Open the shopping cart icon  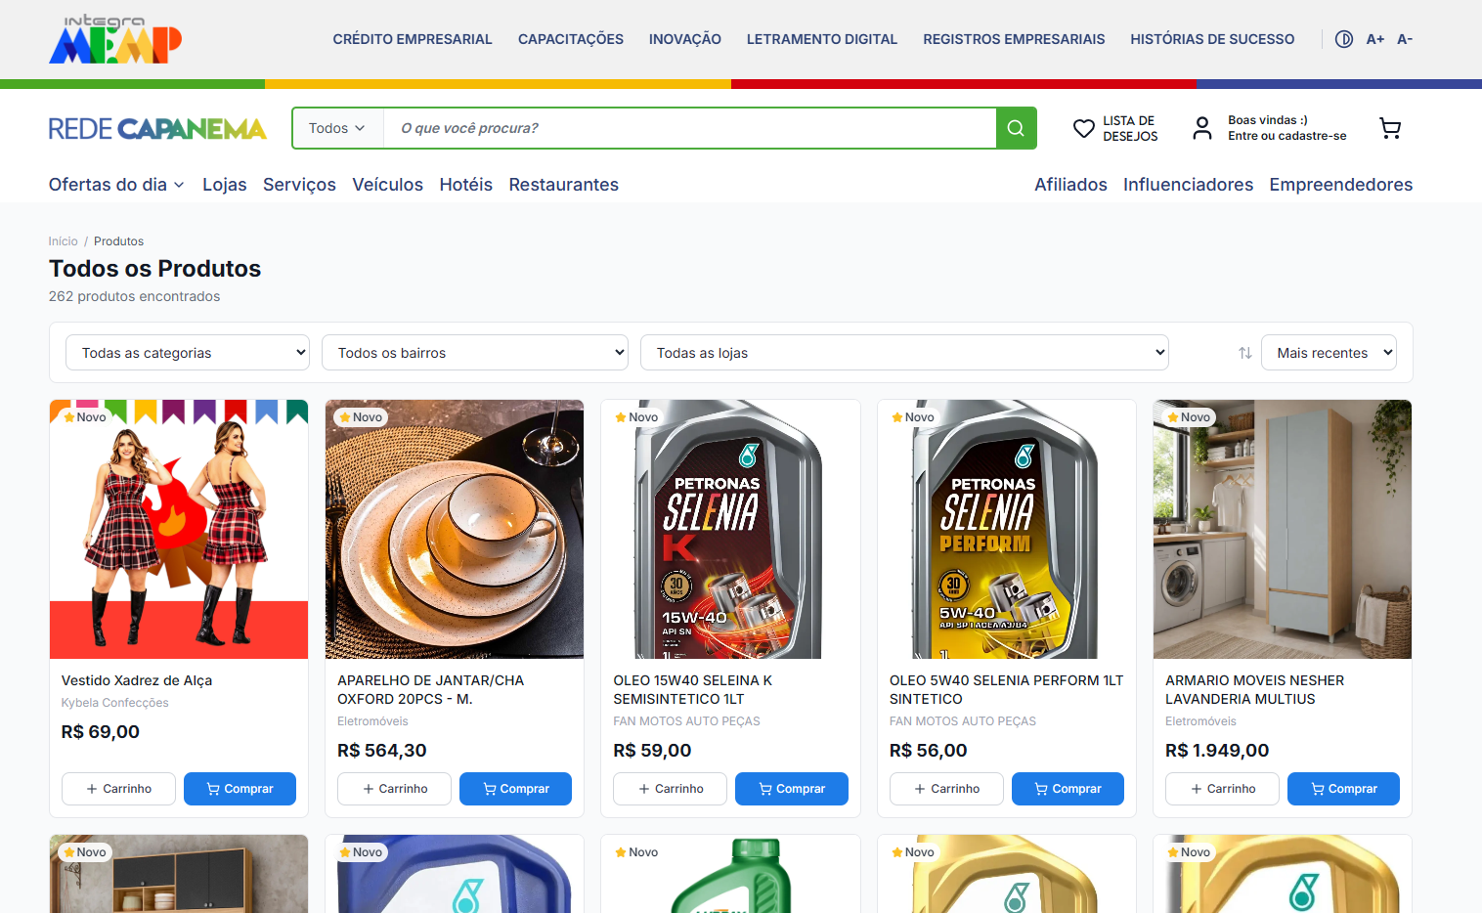[1390, 128]
